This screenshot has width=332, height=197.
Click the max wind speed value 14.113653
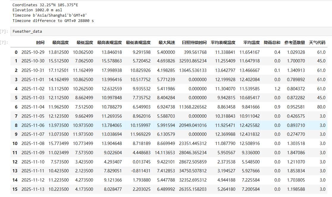point(165,153)
